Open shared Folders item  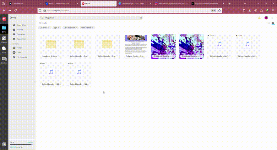pyautogui.click(x=19, y=48)
